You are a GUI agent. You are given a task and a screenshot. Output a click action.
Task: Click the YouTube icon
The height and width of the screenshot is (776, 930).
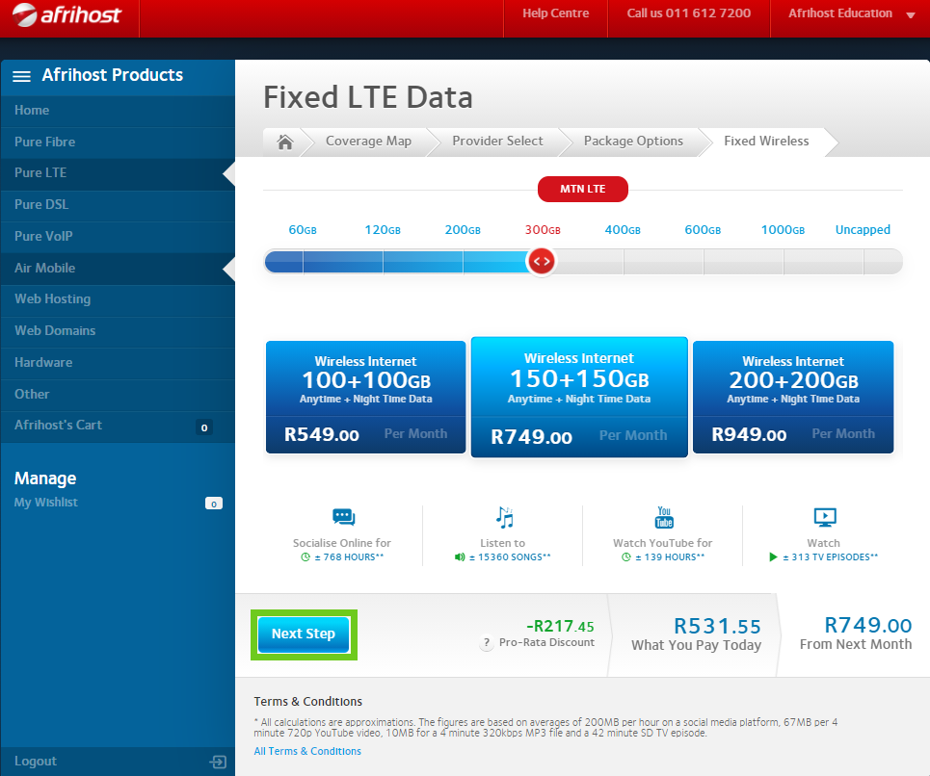point(664,517)
